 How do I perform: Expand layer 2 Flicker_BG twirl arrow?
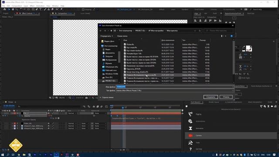tap(13, 123)
